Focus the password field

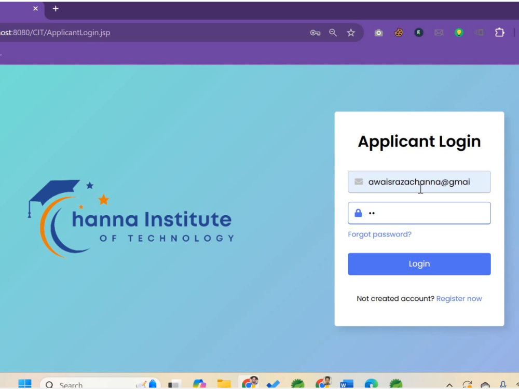419,213
